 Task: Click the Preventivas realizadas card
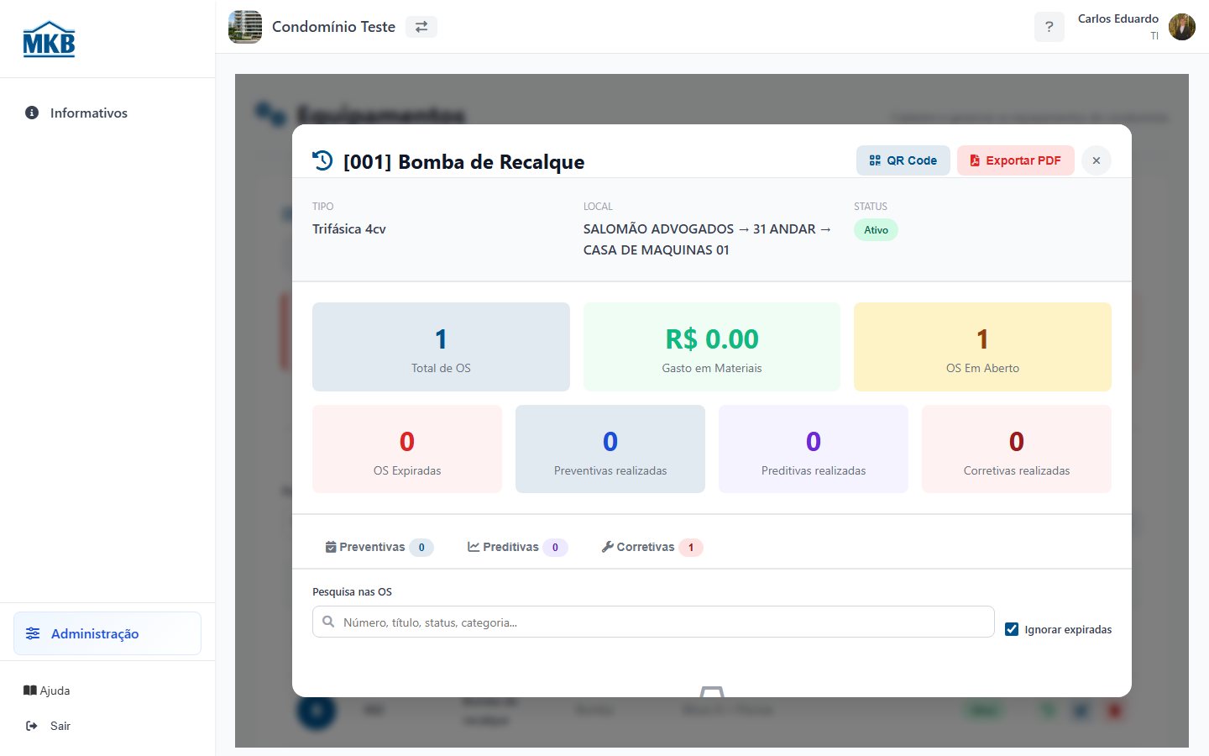pyautogui.click(x=610, y=449)
